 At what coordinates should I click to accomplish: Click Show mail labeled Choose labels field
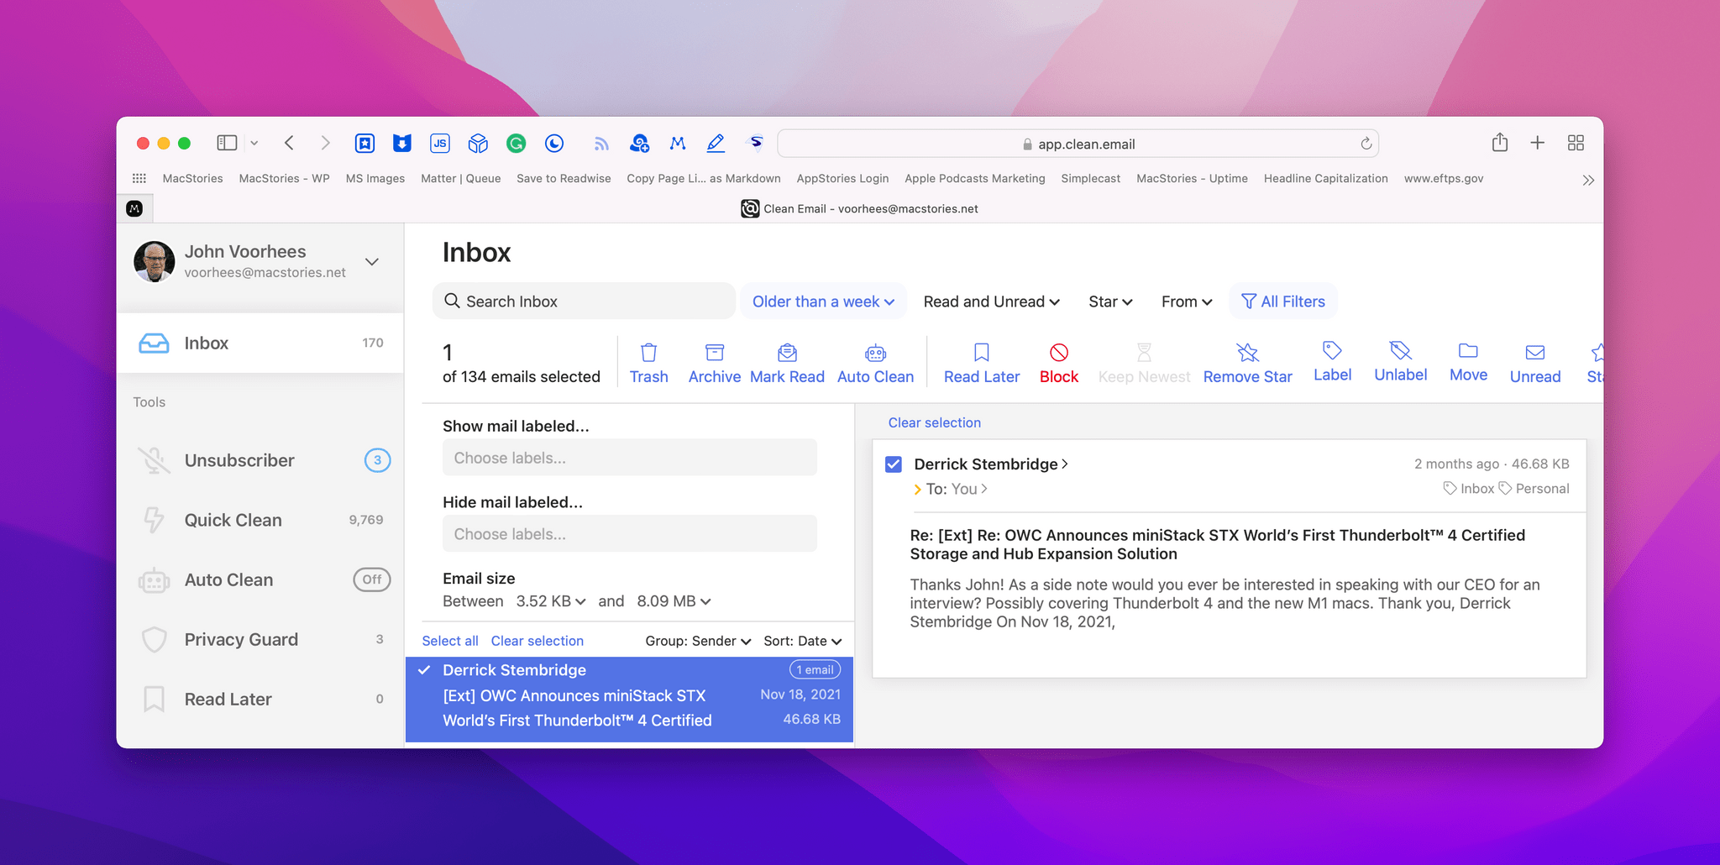click(x=629, y=458)
